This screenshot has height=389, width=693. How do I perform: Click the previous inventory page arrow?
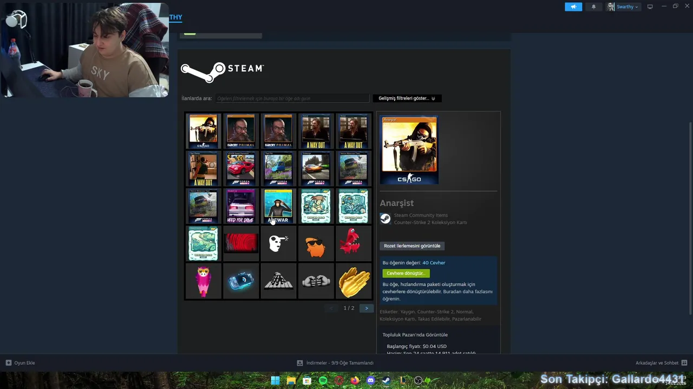click(331, 308)
